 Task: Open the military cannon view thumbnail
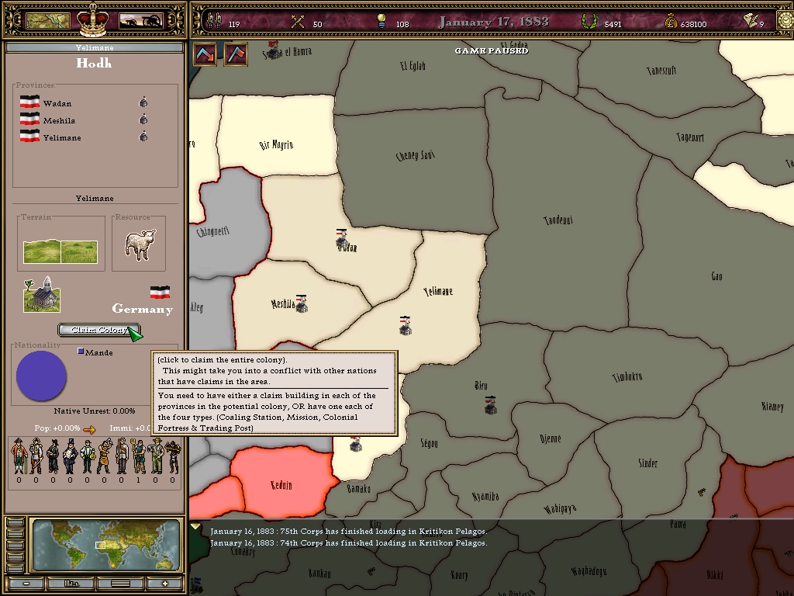[141, 21]
